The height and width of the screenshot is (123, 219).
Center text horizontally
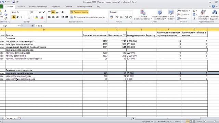(x=53, y=17)
